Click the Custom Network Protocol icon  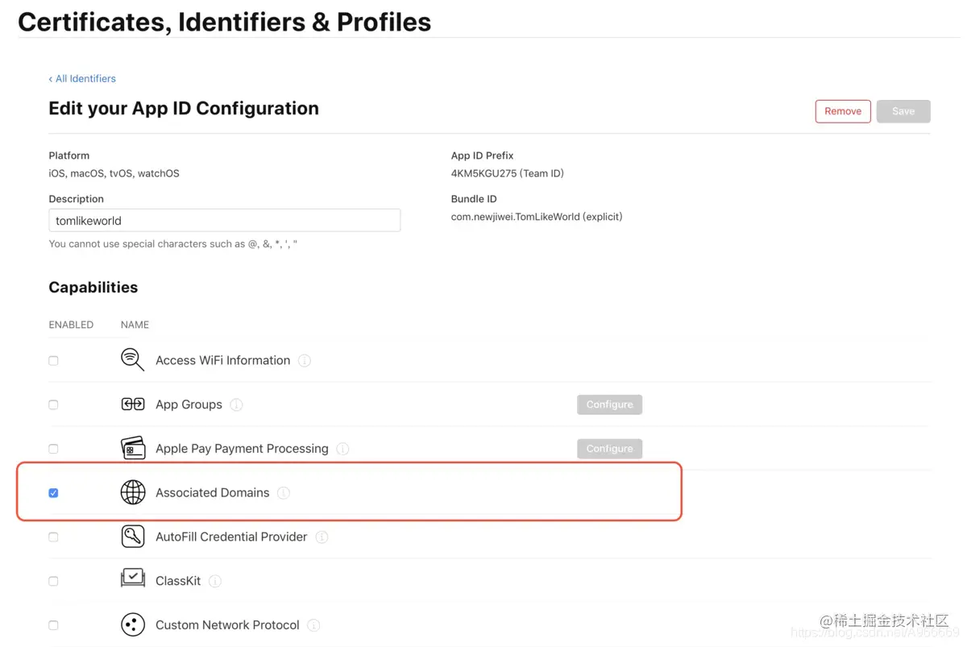coord(132,624)
